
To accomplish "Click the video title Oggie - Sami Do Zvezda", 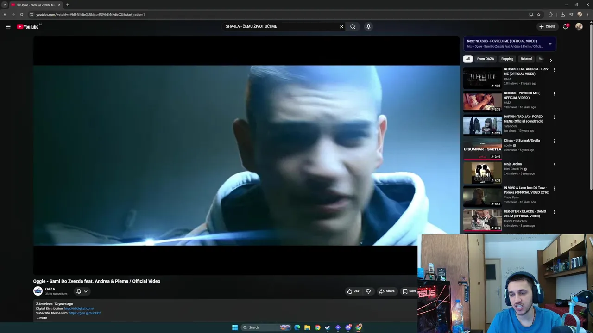I will (97, 281).
